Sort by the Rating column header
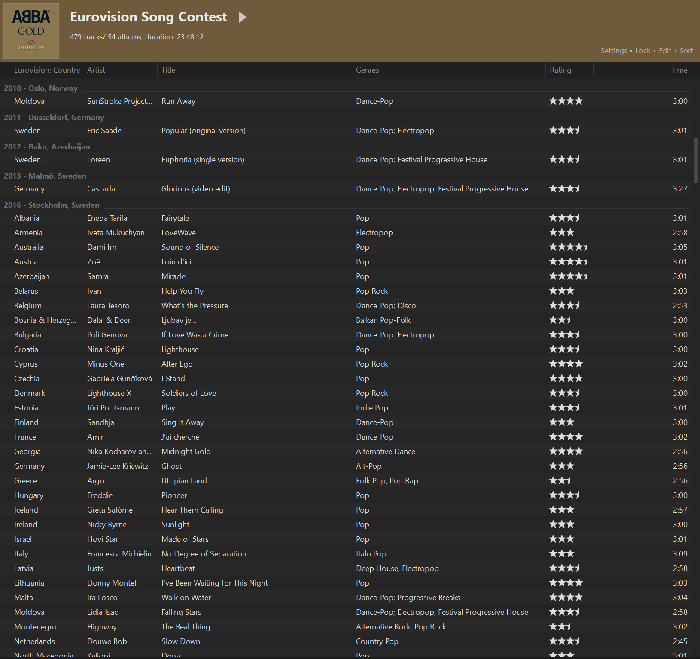This screenshot has height=659, width=700. (x=560, y=70)
